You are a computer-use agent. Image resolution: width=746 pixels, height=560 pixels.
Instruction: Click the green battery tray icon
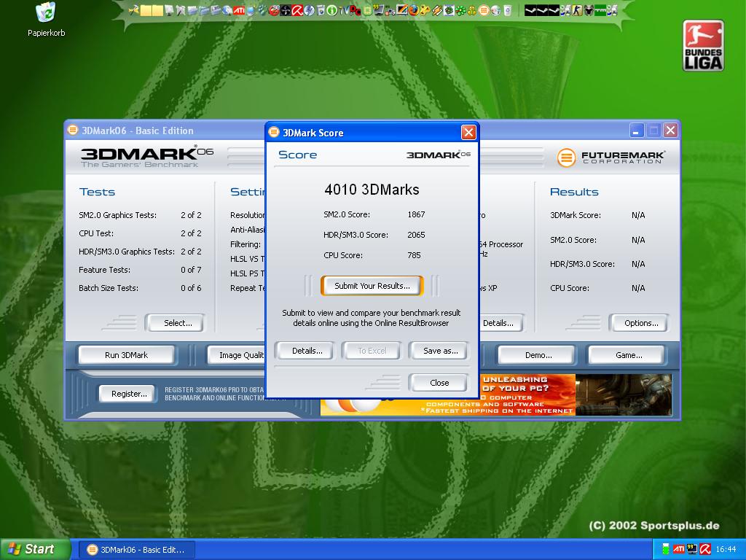(x=666, y=550)
